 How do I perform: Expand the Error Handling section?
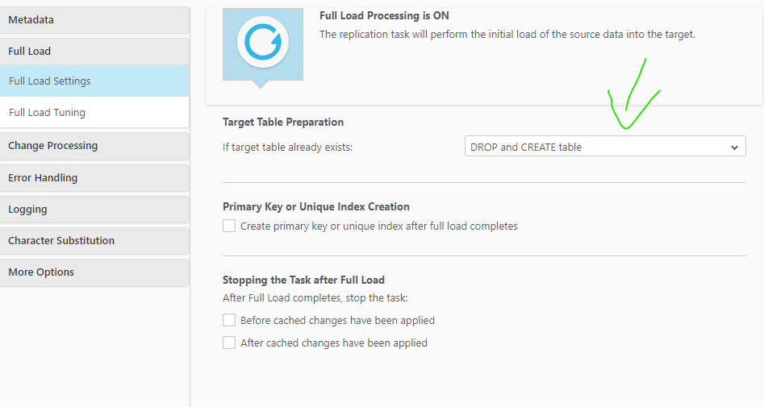[x=94, y=177]
